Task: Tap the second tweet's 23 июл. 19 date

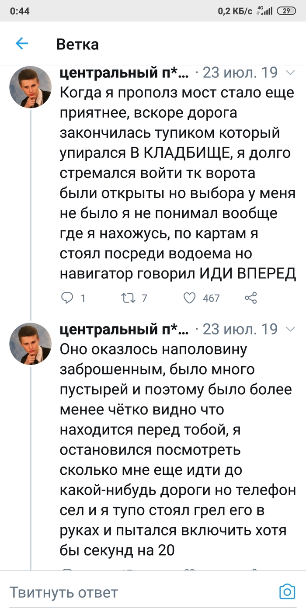Action: coord(240,329)
